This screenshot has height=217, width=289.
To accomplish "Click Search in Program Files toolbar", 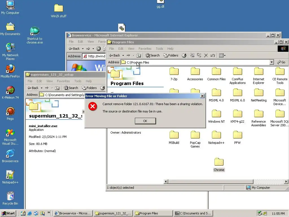I will [152, 55].
